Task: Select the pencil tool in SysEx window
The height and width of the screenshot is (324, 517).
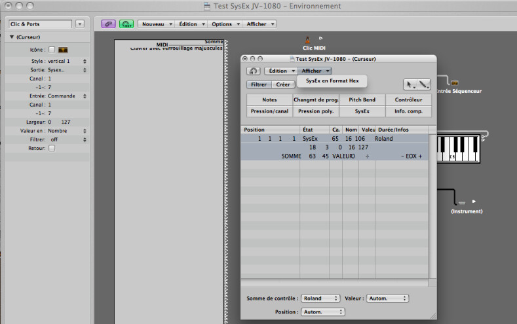Action: (424, 84)
